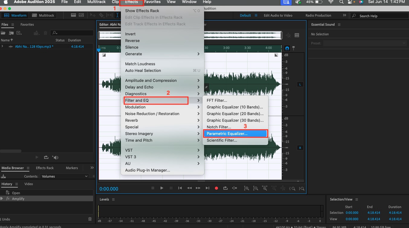Viewport: 409px width, 228px height.
Task: Toggle the Loop Playback button in editor
Action: tap(225, 188)
